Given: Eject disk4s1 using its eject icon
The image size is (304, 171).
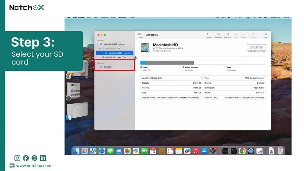Looking at the screenshot, I should pos(131,67).
